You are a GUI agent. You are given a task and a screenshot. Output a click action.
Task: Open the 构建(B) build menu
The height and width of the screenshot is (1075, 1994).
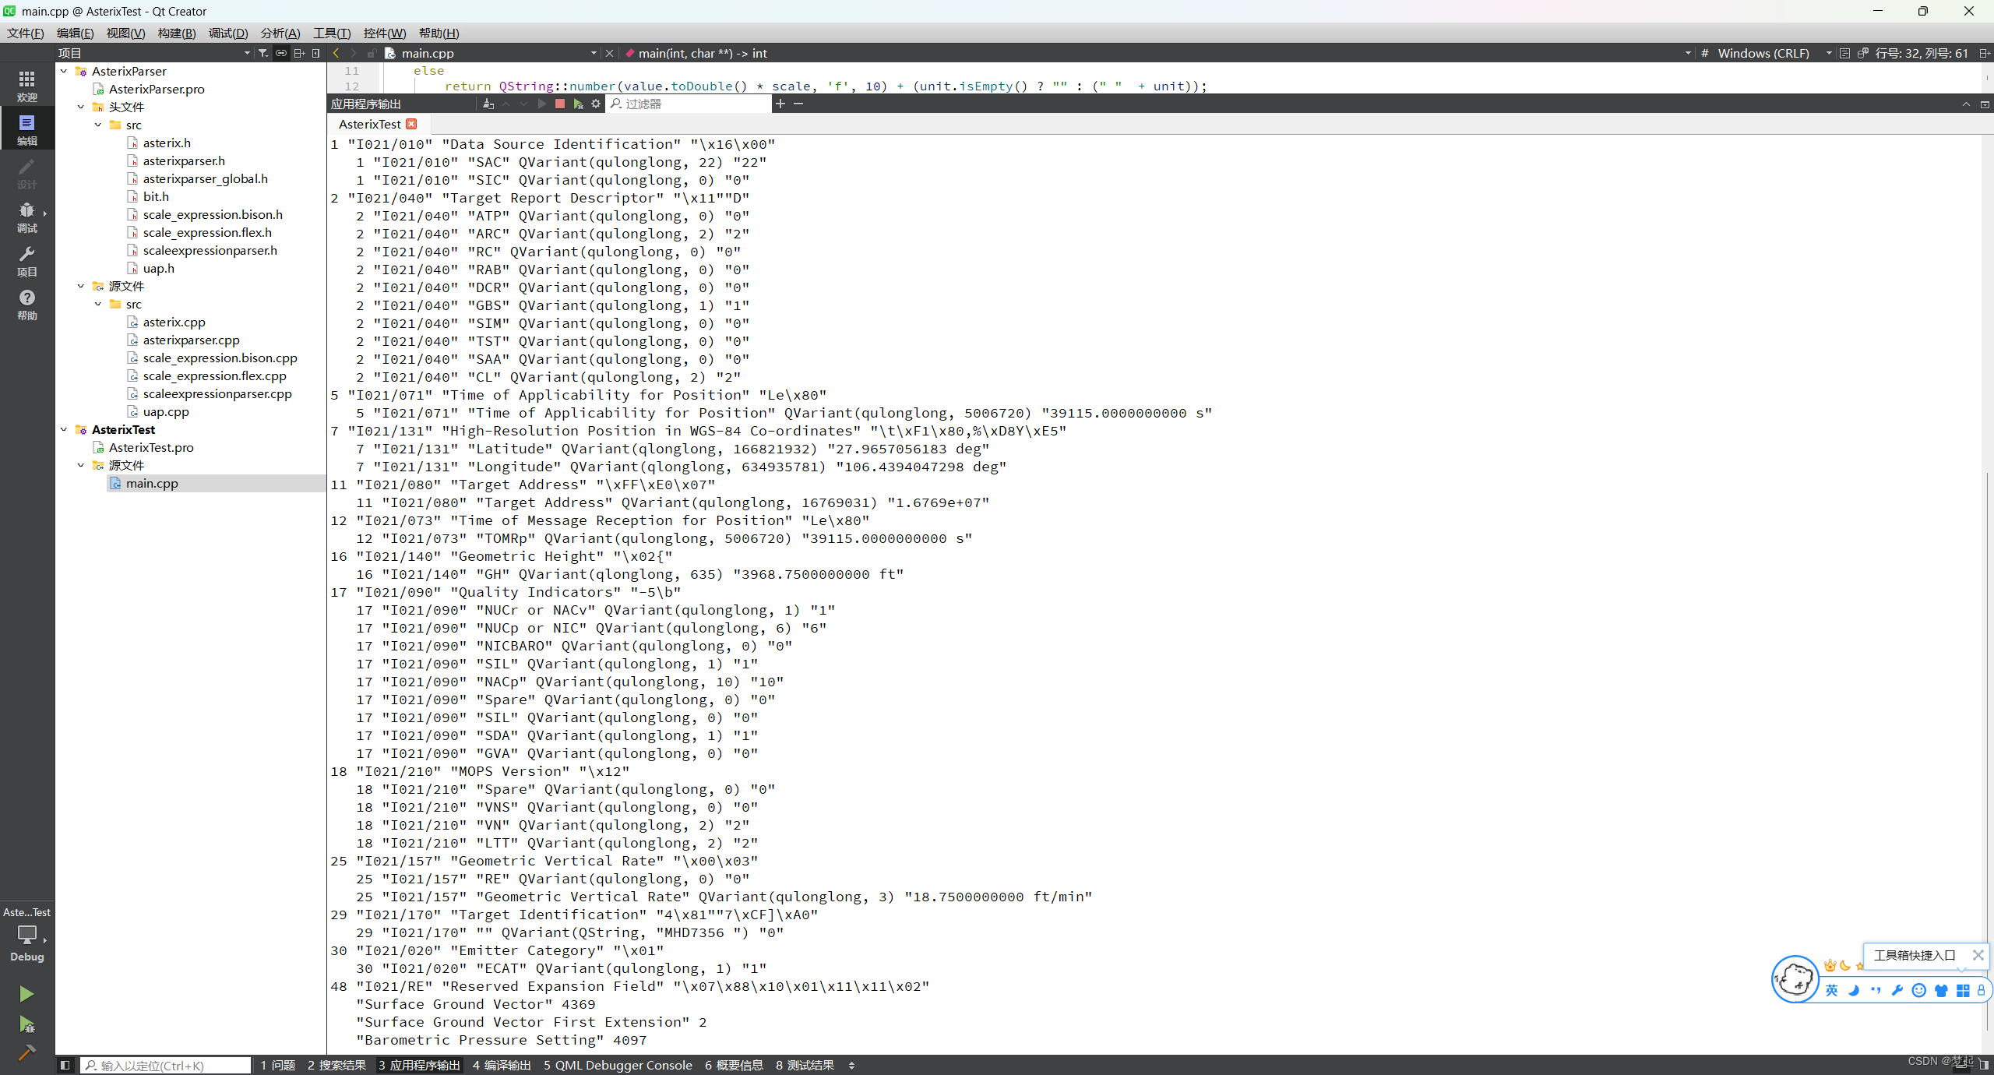pyautogui.click(x=176, y=33)
